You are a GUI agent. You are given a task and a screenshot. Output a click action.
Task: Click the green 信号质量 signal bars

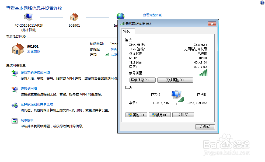click(x=203, y=72)
